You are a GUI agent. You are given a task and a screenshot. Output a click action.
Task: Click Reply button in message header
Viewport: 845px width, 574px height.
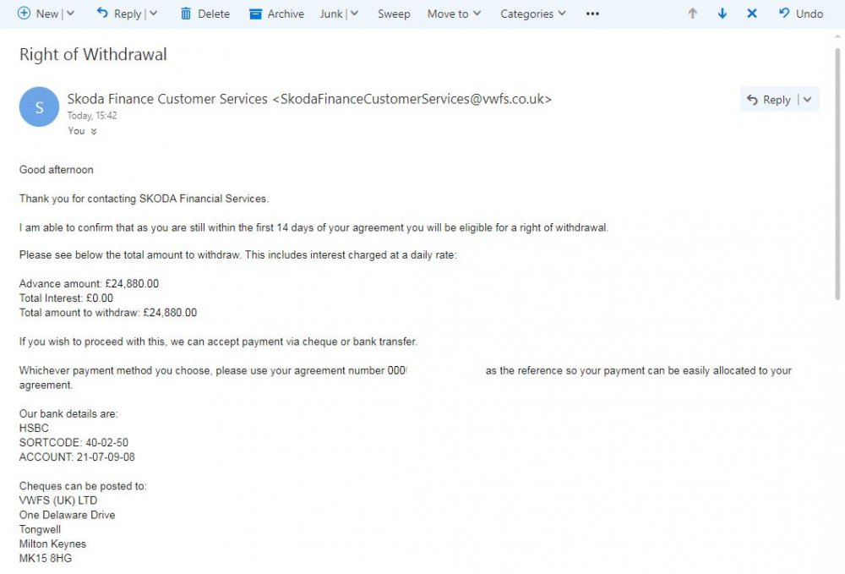769,100
